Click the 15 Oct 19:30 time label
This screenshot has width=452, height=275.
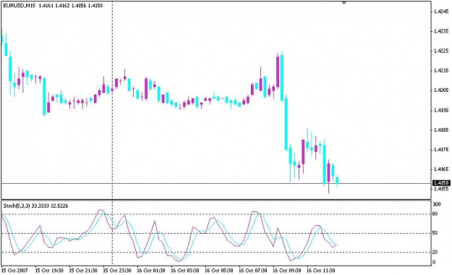(x=49, y=271)
